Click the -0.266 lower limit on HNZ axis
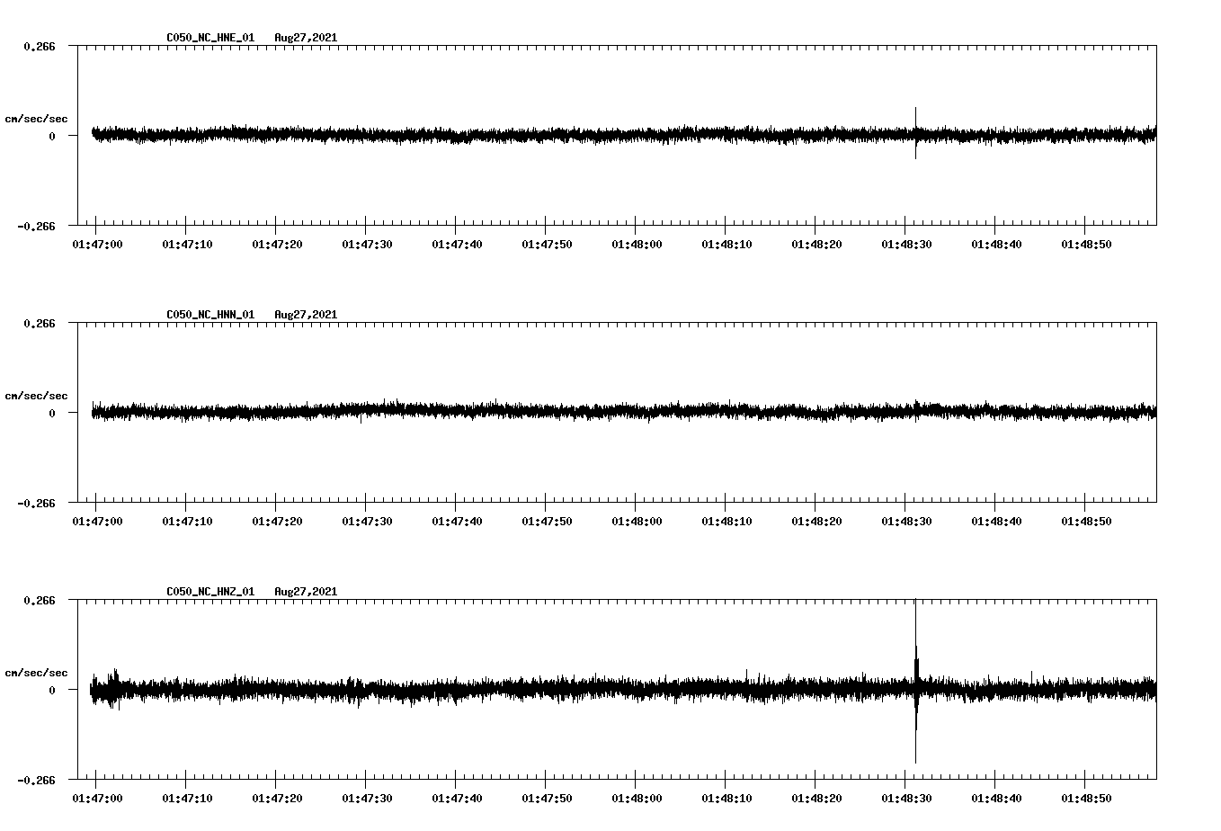Viewport: 1221px width, 831px height. pyautogui.click(x=36, y=780)
